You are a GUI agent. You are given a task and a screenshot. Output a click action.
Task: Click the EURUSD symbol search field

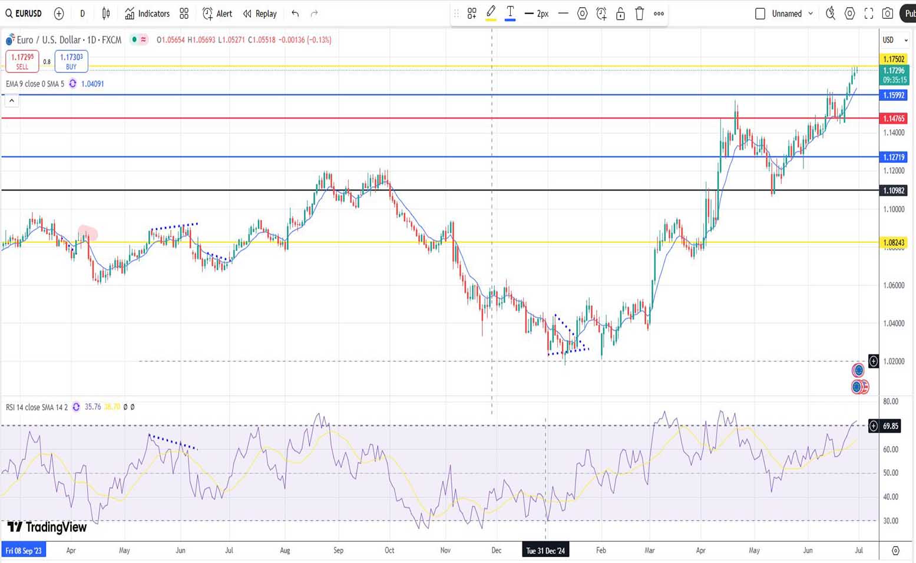tap(24, 14)
